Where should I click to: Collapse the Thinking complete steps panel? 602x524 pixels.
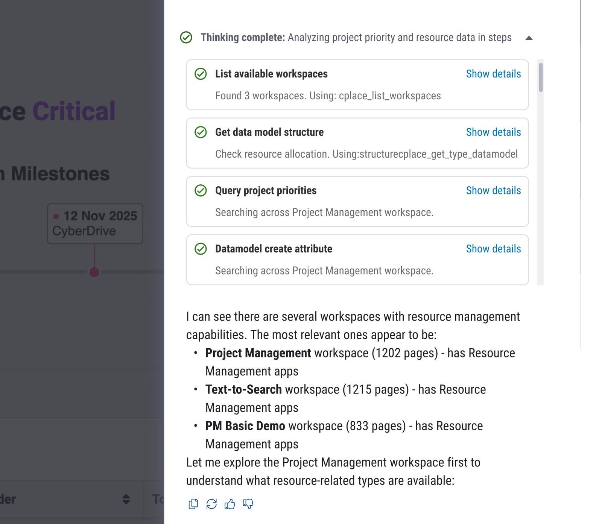point(529,38)
